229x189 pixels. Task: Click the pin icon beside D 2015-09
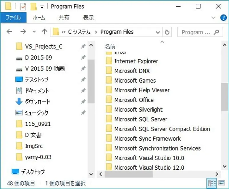pos(83,57)
